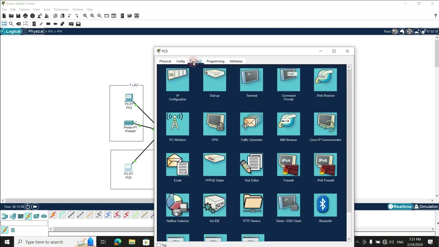This screenshot has width=439, height=247.
Task: Click the Fast Forward Time button
Action: tap(35, 207)
